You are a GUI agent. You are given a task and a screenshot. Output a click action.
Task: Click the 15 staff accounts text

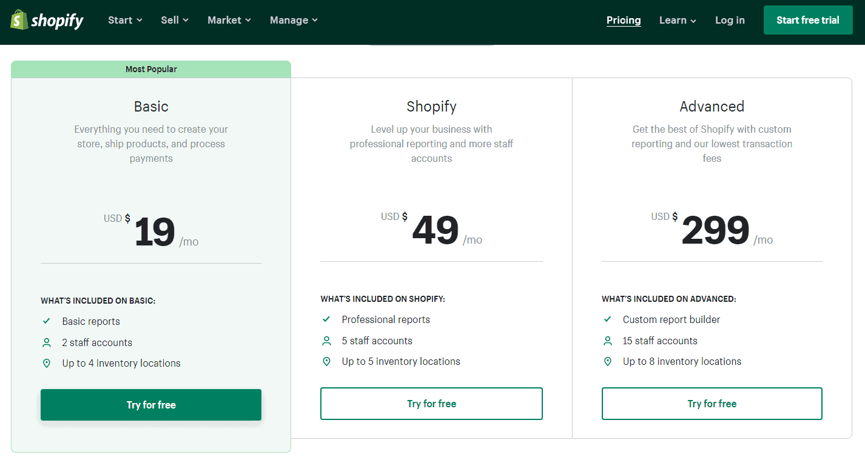click(660, 341)
